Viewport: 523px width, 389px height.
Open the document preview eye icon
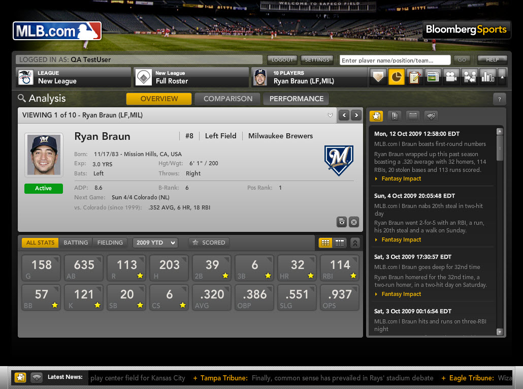[x=342, y=222]
